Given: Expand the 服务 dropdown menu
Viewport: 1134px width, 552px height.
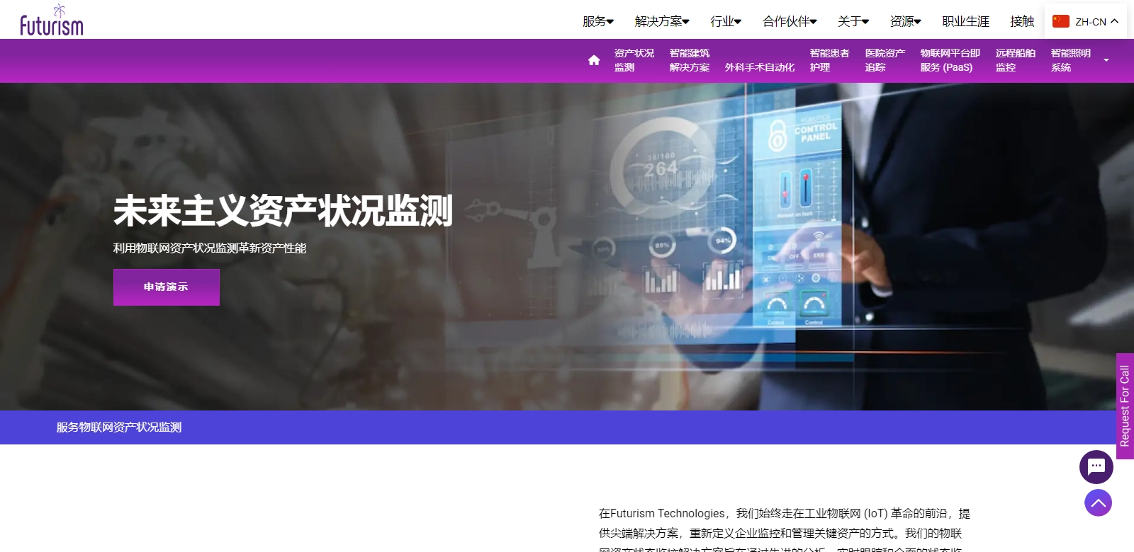Looking at the screenshot, I should point(598,21).
